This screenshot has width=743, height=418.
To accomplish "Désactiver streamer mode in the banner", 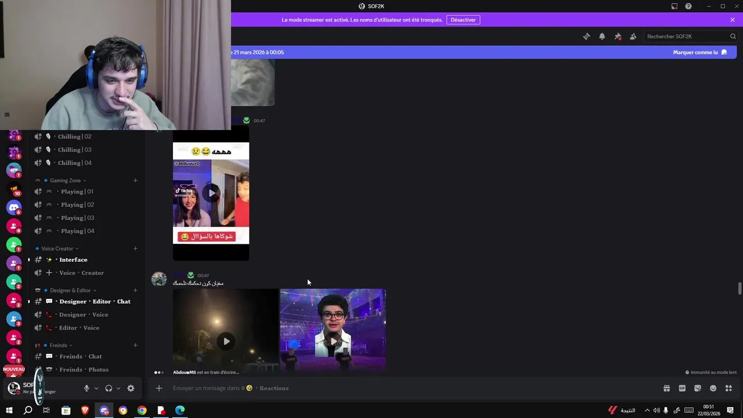I will (x=463, y=20).
